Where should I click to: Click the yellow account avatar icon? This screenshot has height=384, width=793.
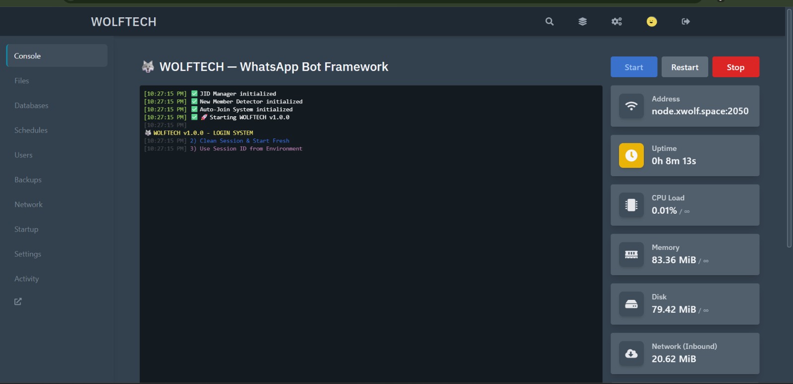click(x=652, y=21)
